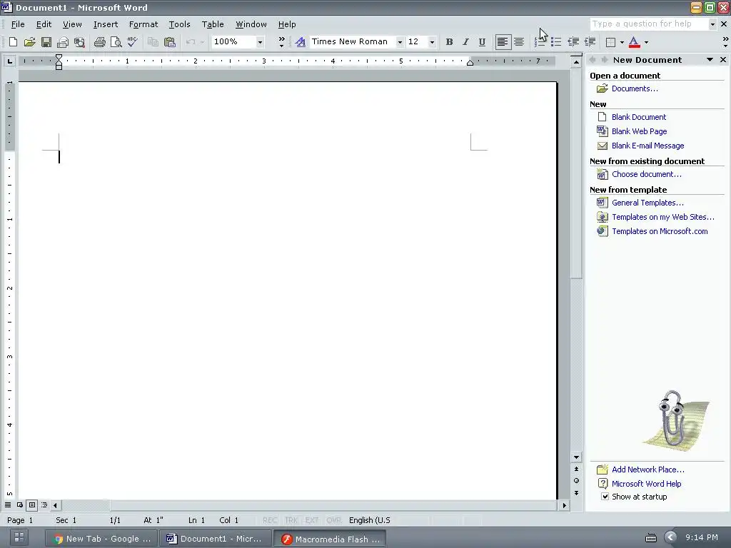Open the Font Color dropdown arrow
This screenshot has width=731, height=548.
pyautogui.click(x=646, y=42)
